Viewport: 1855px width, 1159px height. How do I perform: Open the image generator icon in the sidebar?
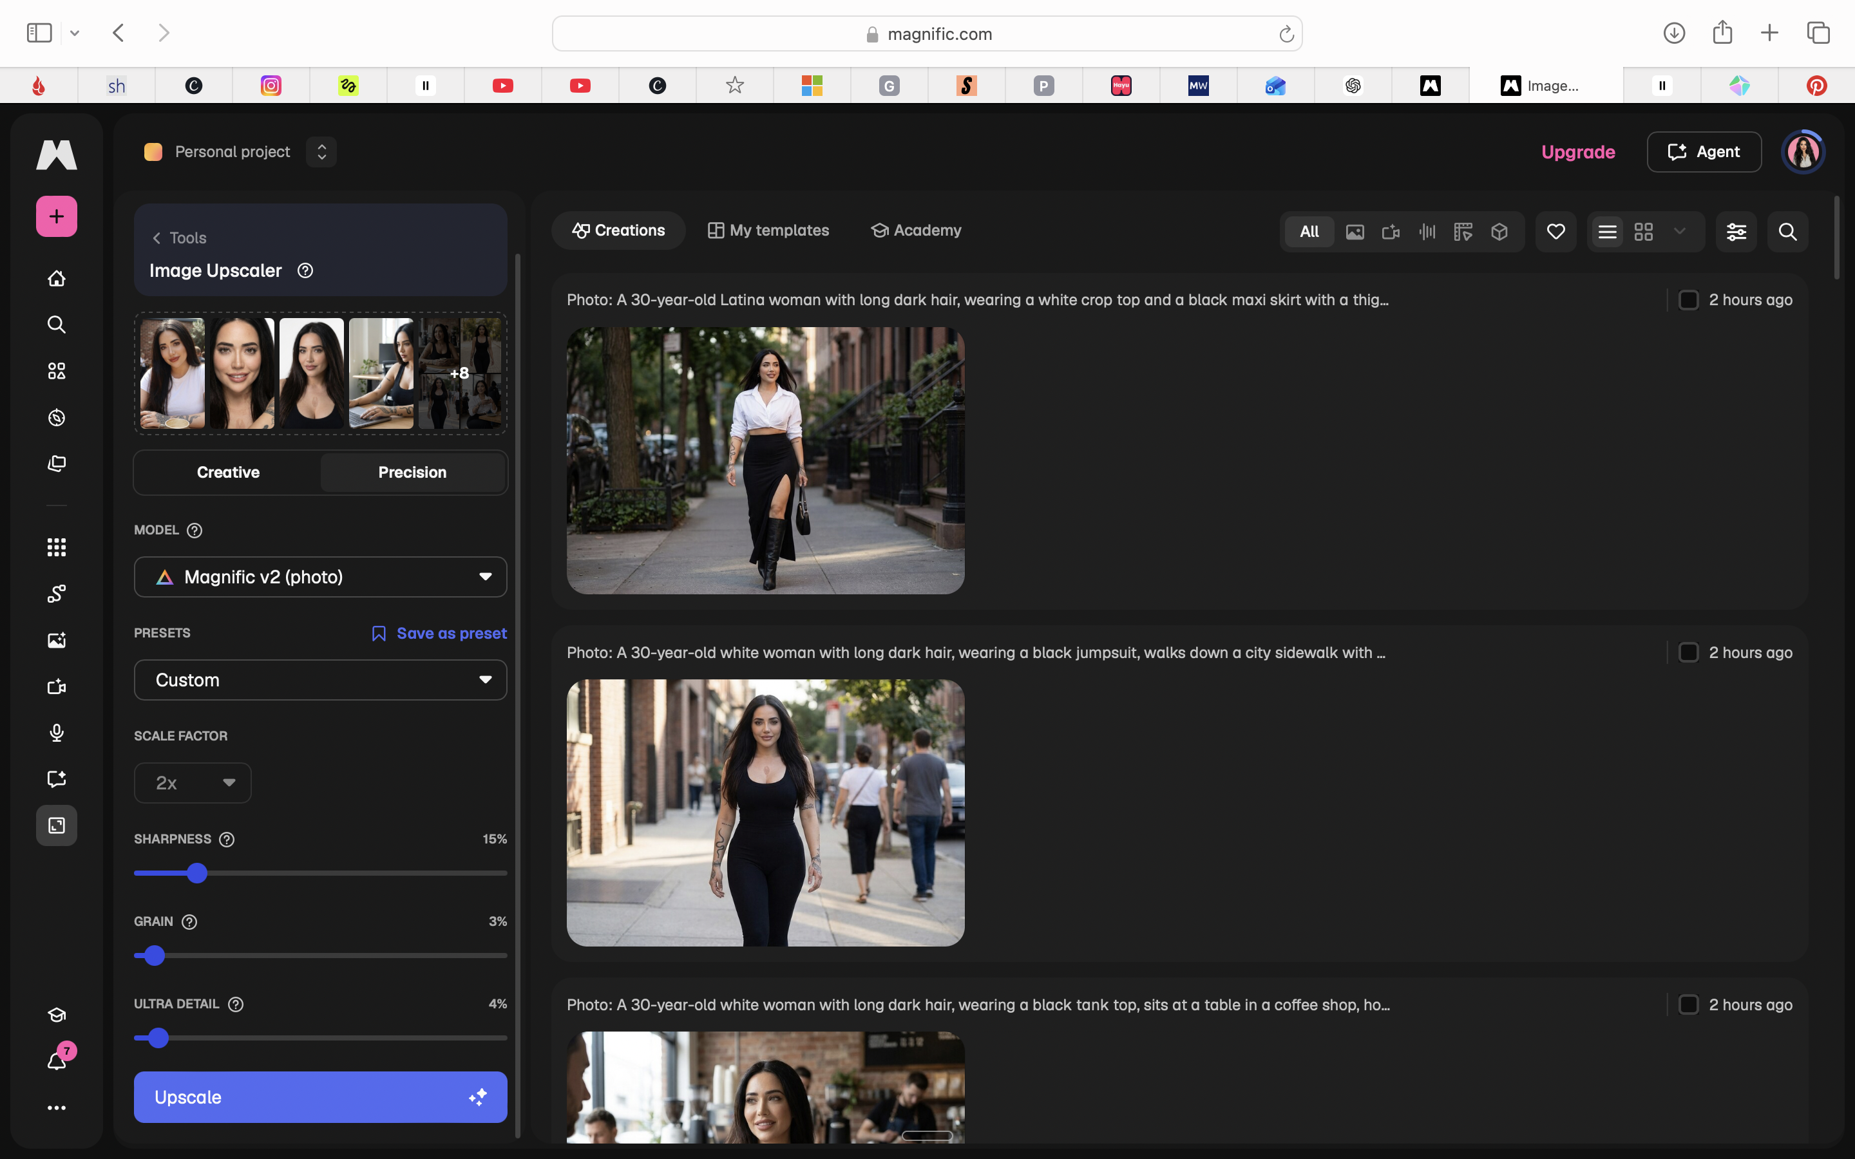pos(57,640)
